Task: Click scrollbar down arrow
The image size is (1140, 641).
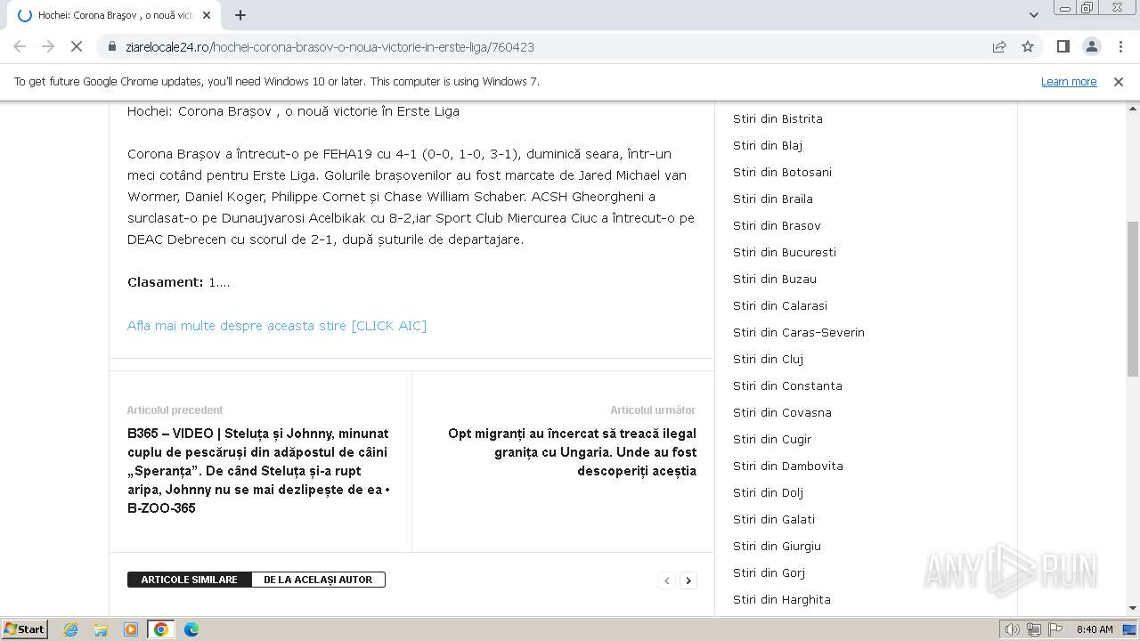Action: [1133, 608]
